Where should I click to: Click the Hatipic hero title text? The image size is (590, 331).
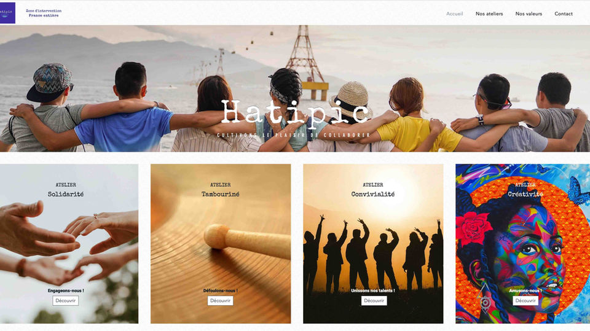pyautogui.click(x=295, y=112)
